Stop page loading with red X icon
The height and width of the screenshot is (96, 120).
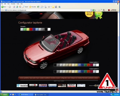pos(14,7)
